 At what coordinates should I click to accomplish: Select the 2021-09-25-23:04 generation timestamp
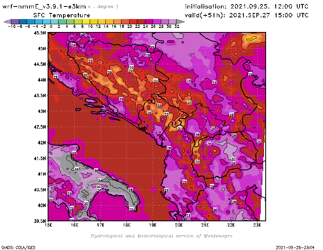295,248
